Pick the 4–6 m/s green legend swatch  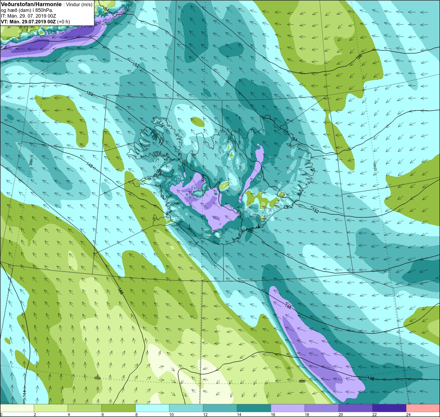(85, 408)
